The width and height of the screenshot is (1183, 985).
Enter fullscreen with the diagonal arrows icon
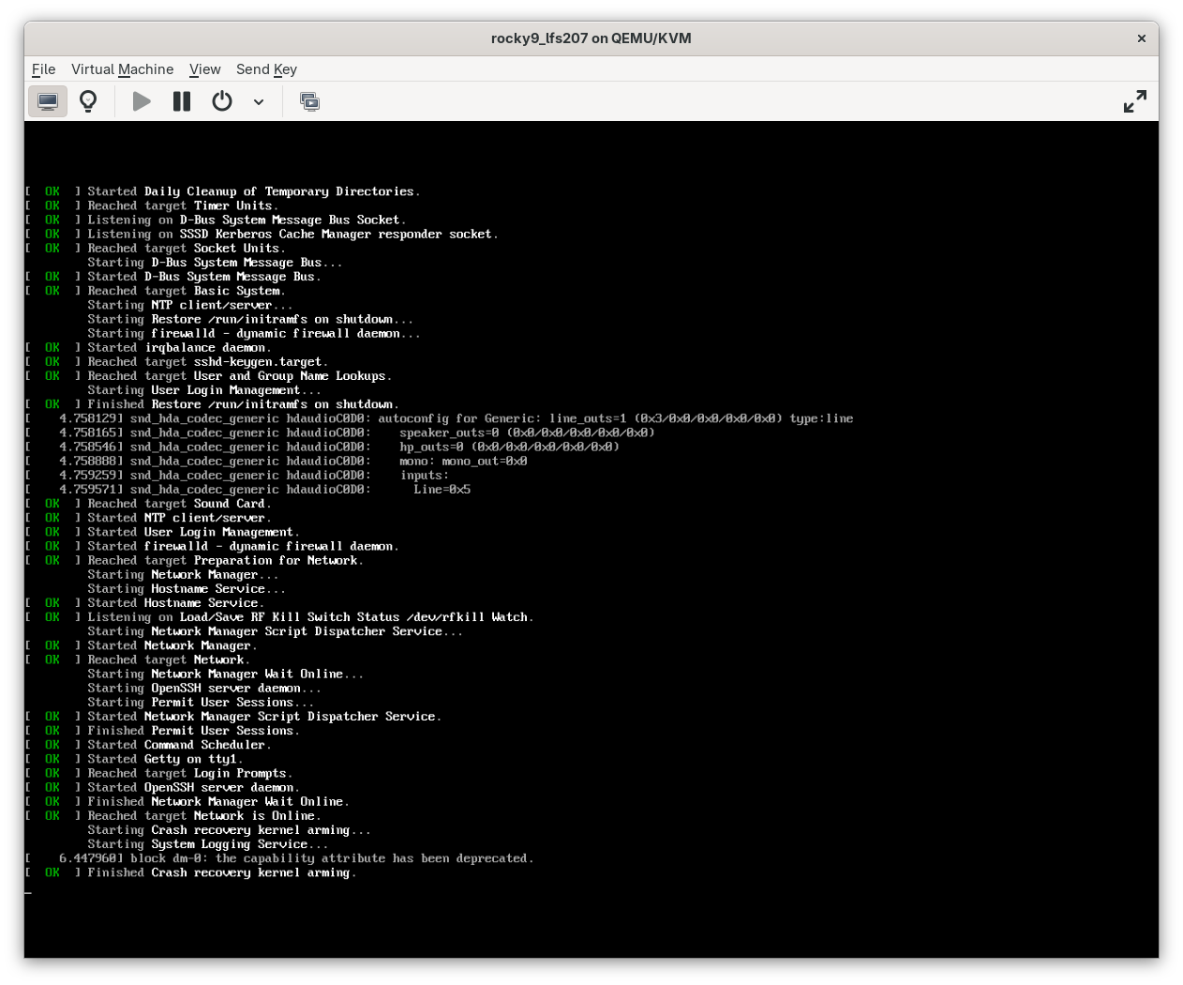(1134, 100)
